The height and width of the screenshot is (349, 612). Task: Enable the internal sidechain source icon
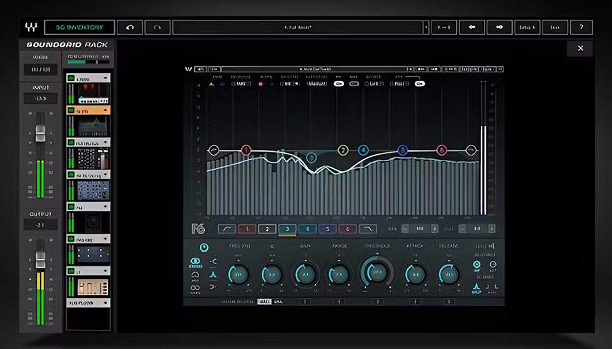point(476,265)
